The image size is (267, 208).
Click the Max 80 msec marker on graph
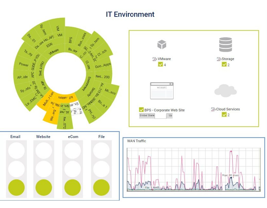[231, 177]
